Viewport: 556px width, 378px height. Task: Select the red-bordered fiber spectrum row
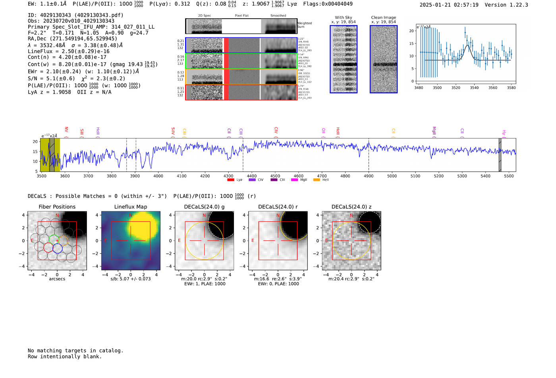click(241, 92)
